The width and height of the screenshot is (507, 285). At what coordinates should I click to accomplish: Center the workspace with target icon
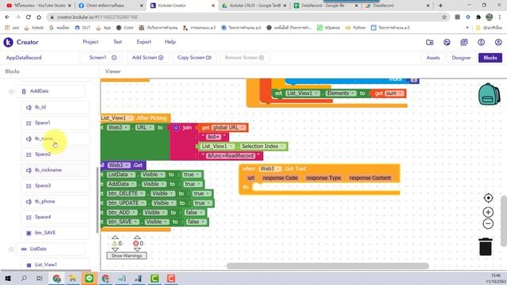[x=488, y=198]
